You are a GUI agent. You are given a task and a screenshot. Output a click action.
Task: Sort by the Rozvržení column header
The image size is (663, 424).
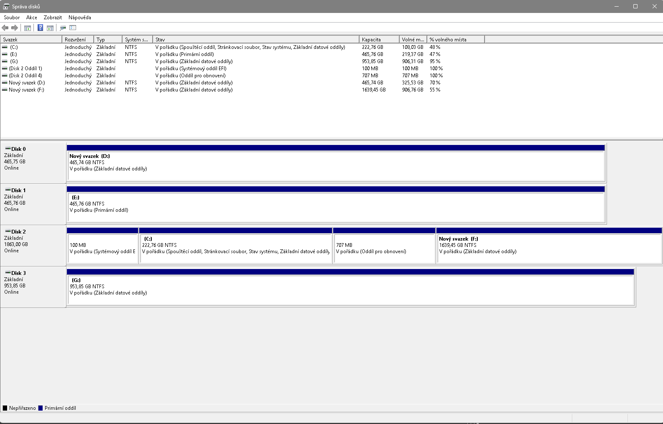[x=78, y=40]
